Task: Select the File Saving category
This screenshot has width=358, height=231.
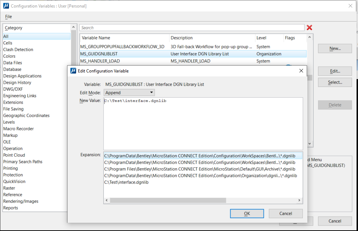Action: coord(35,109)
